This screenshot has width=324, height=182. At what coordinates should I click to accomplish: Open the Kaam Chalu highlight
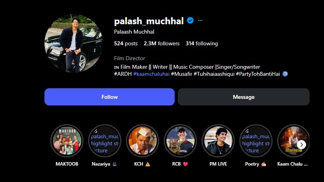click(x=294, y=141)
